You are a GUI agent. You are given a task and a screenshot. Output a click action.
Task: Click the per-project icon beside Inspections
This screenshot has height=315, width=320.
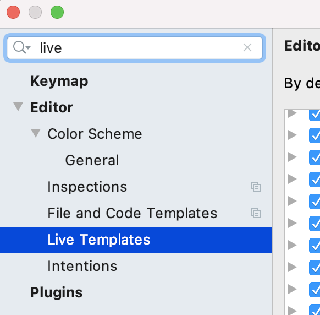point(256,187)
